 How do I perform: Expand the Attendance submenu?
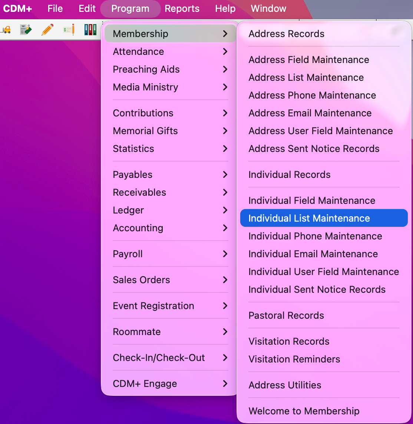(x=170, y=52)
